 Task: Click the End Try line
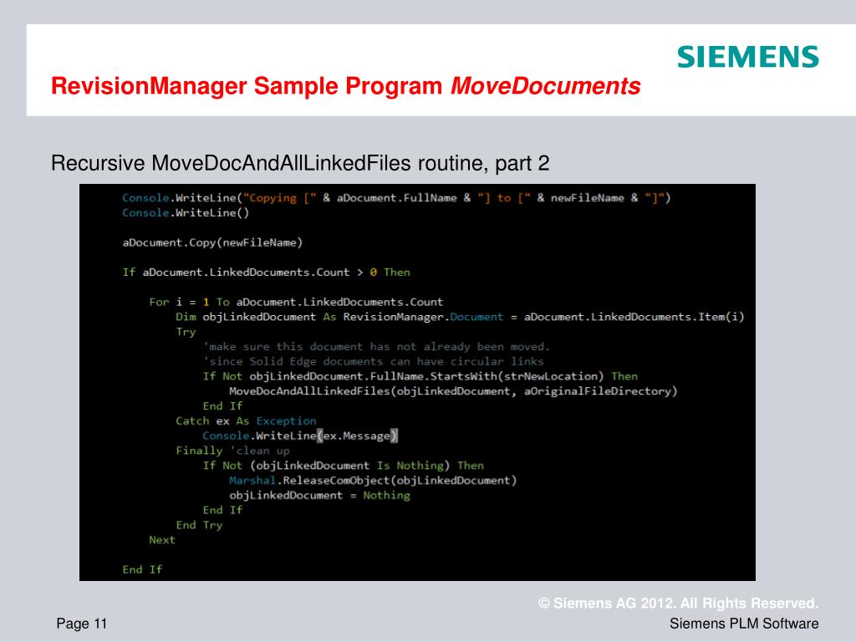click(199, 525)
